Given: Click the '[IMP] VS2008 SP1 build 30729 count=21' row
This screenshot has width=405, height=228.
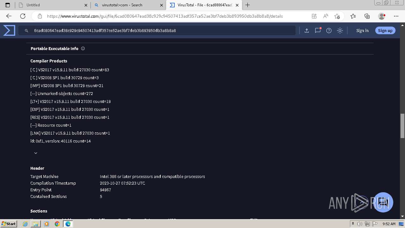Looking at the screenshot, I should pyautogui.click(x=67, y=85).
